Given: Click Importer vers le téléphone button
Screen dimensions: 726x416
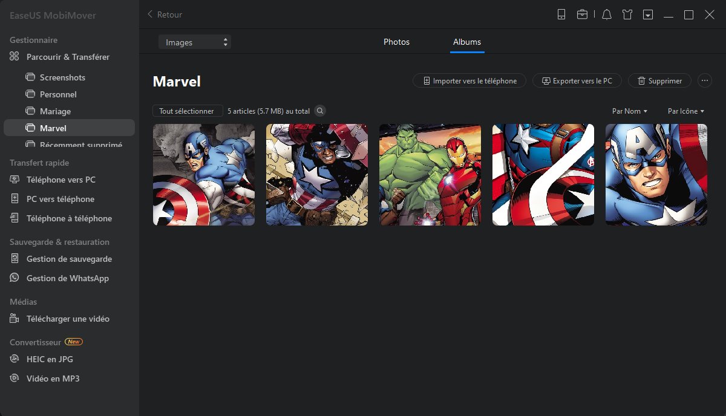Looking at the screenshot, I should [469, 80].
